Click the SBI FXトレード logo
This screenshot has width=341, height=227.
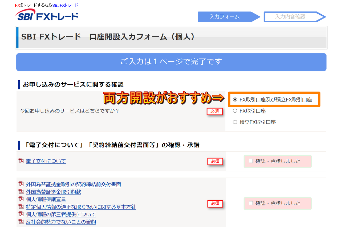[47, 15]
